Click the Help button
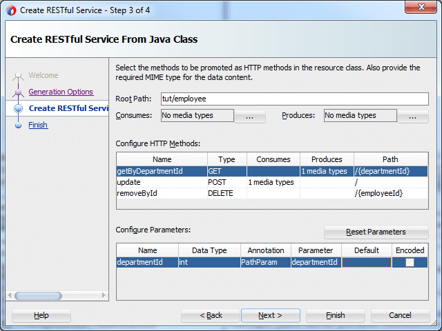This screenshot has width=442, height=331. pos(41,315)
